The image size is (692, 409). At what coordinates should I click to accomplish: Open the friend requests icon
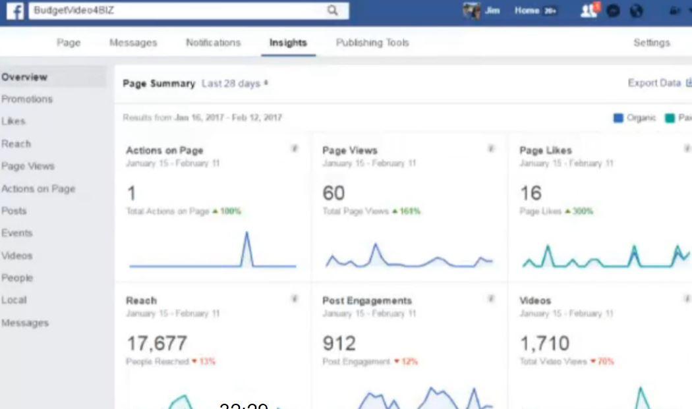[588, 11]
